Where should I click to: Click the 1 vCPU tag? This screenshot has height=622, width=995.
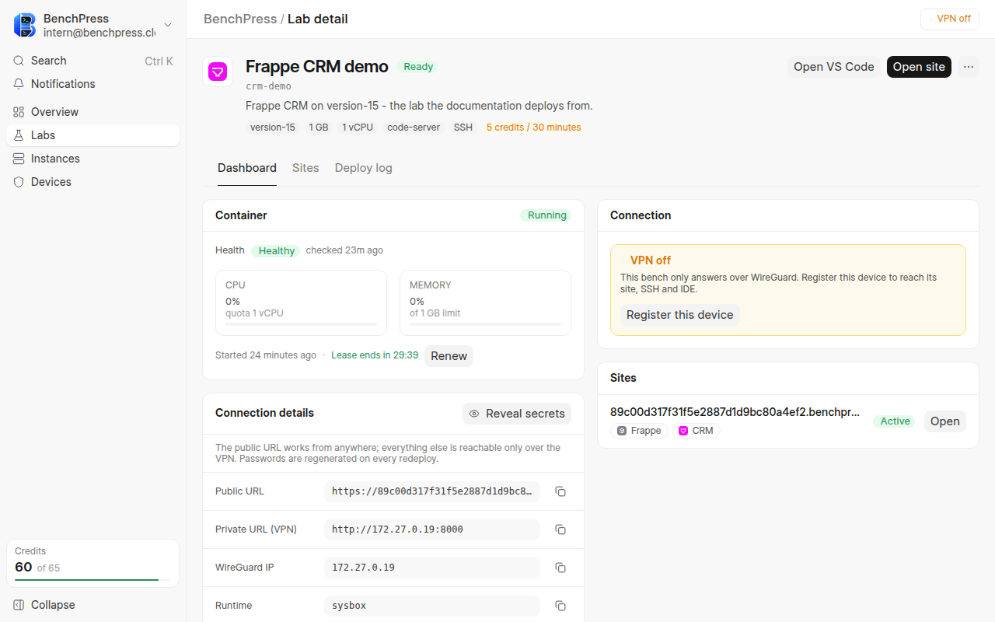358,128
